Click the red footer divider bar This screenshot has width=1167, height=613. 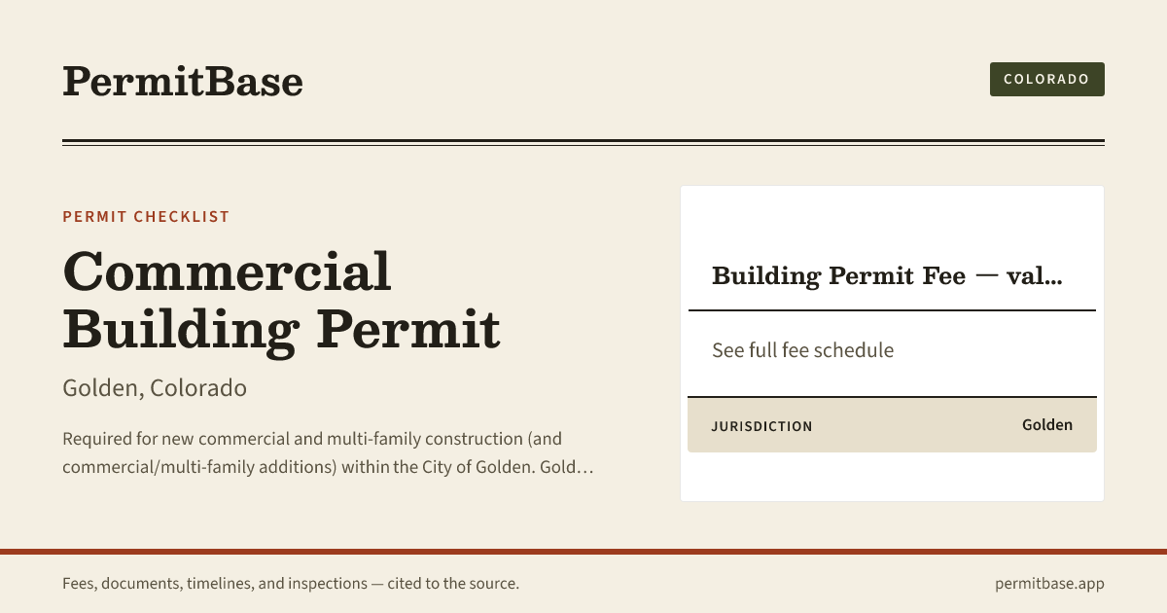tap(583, 552)
